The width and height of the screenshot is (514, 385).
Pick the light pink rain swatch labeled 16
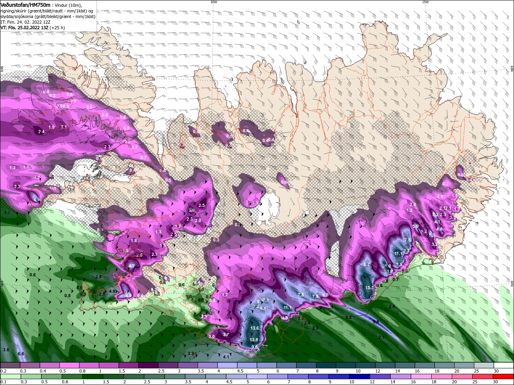[x=421, y=377]
